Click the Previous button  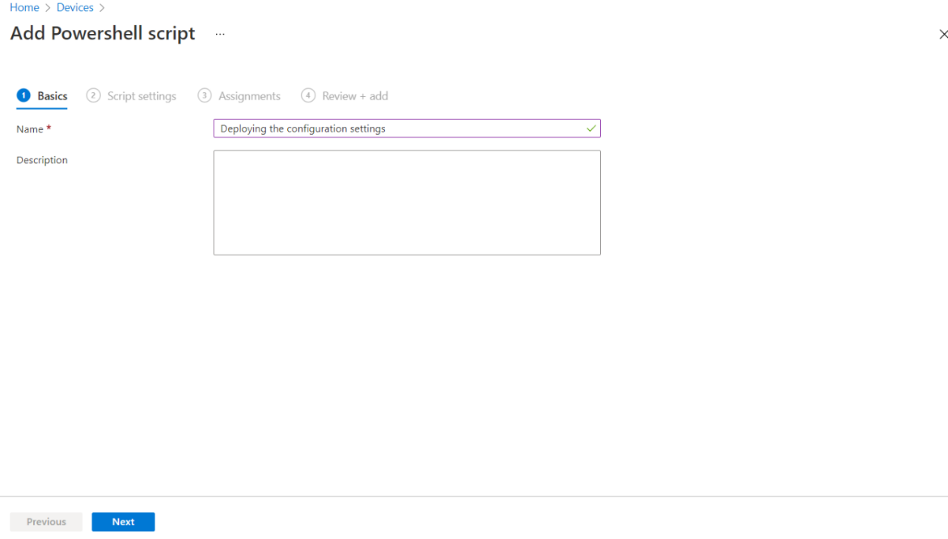click(x=47, y=522)
